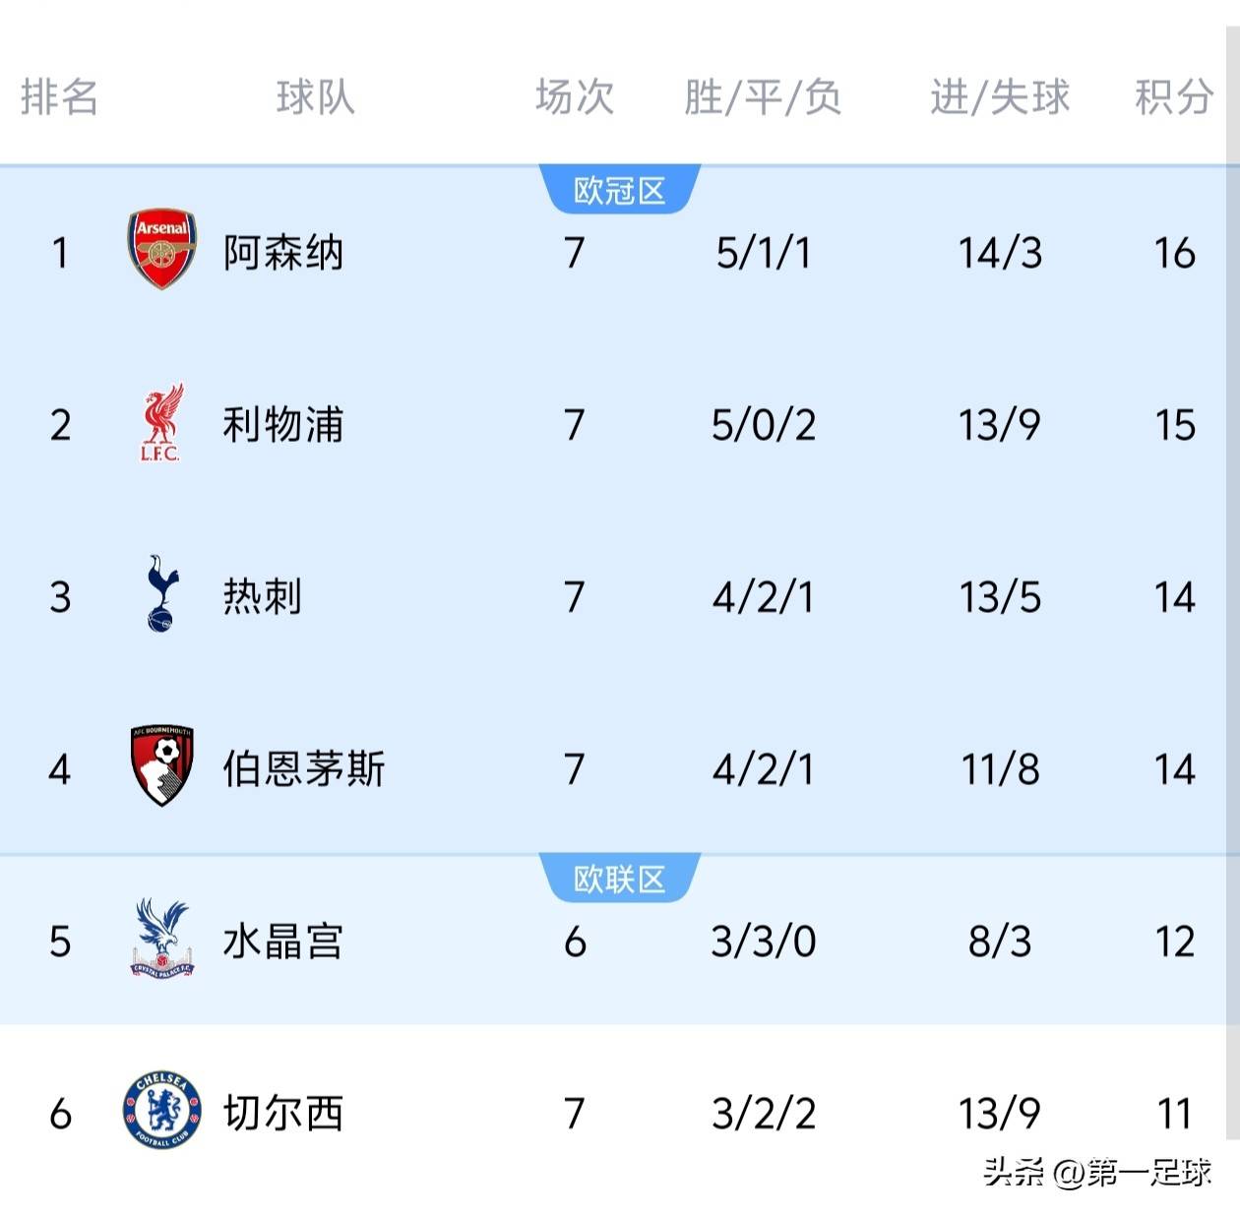Click the 场次 column header

pos(575,97)
